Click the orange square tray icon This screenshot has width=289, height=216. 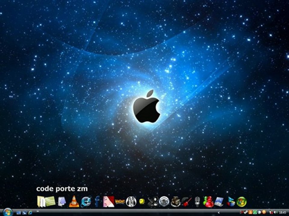click(x=250, y=212)
